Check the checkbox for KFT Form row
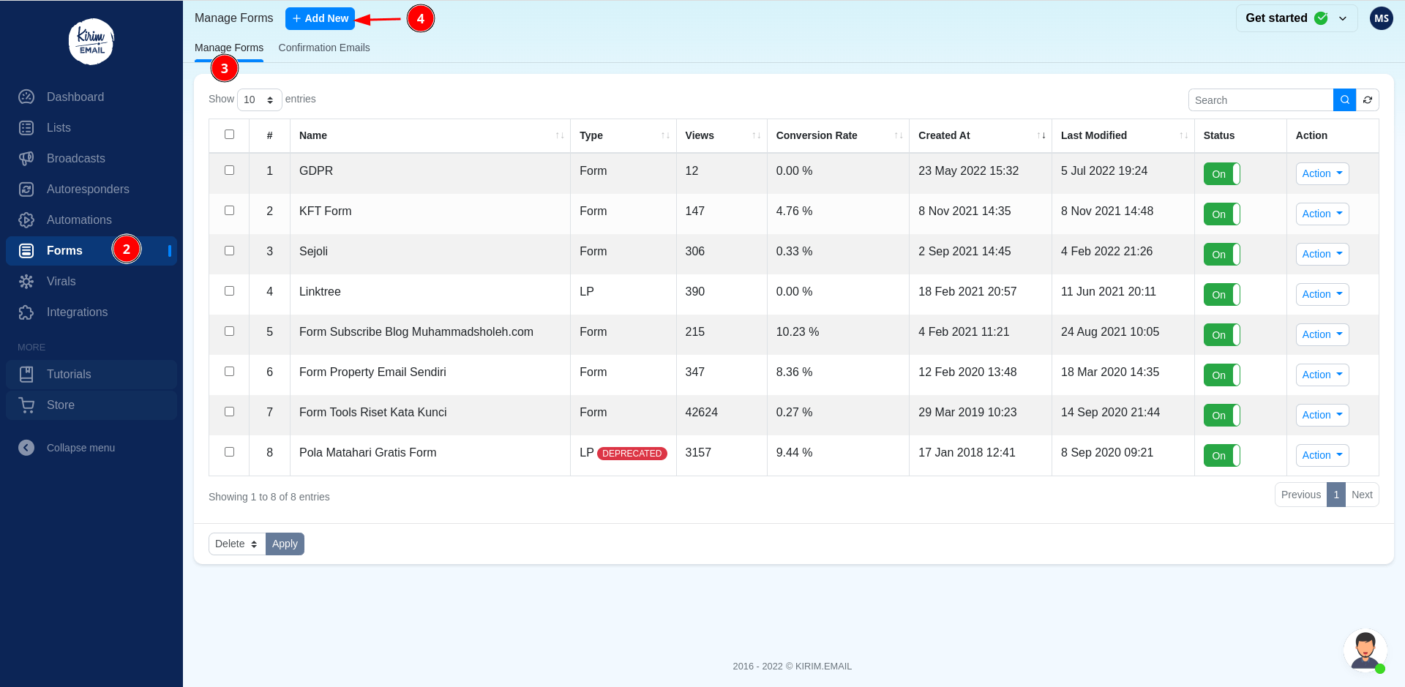 [x=229, y=210]
